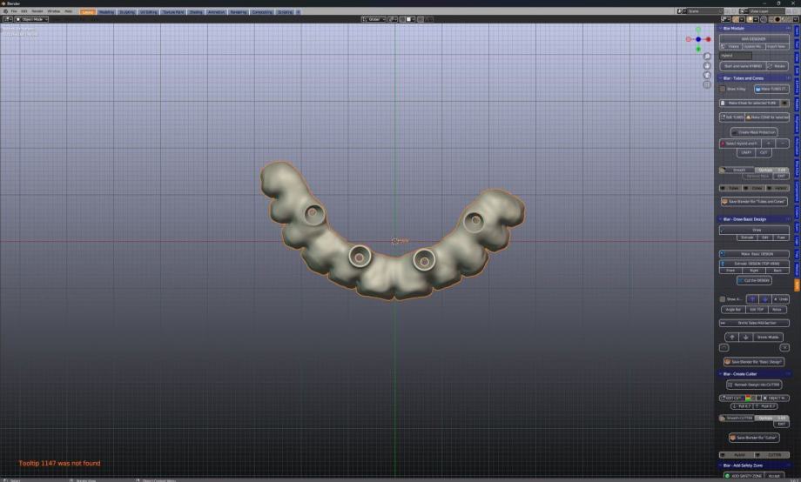Open the Help menu

69,11
